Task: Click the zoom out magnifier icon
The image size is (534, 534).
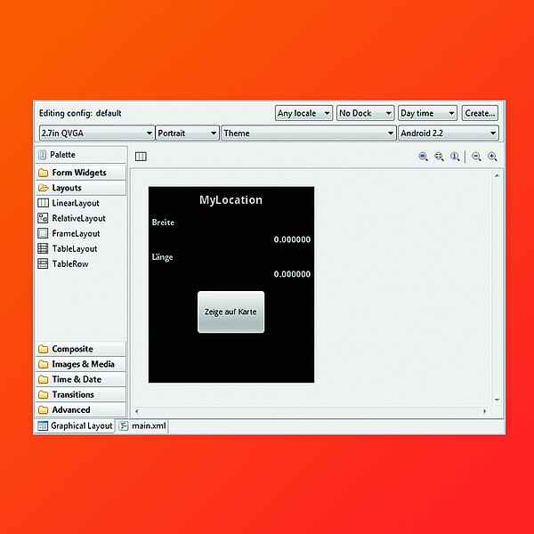Action: click(x=477, y=157)
